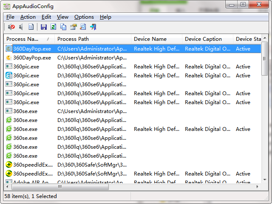
Task: Click the Find magnifier toolbar icon
Action: (x=83, y=27)
